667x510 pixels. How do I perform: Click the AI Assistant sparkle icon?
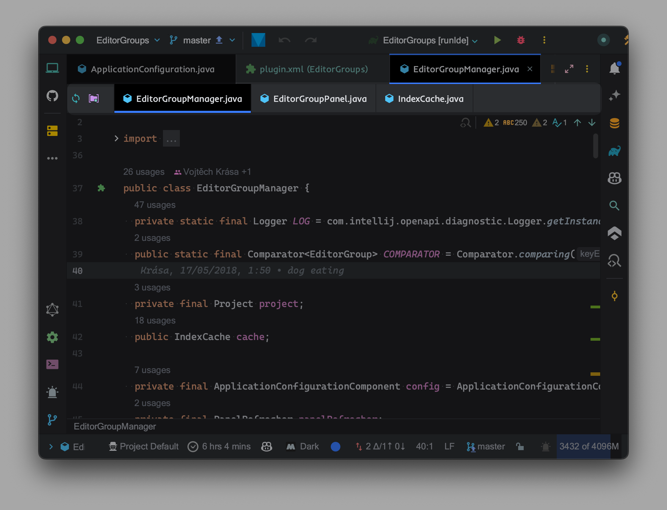[x=614, y=95]
